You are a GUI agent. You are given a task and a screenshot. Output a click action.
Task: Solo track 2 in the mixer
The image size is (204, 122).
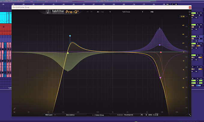point(198,13)
